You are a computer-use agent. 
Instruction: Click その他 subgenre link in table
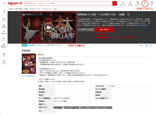click(x=113, y=86)
